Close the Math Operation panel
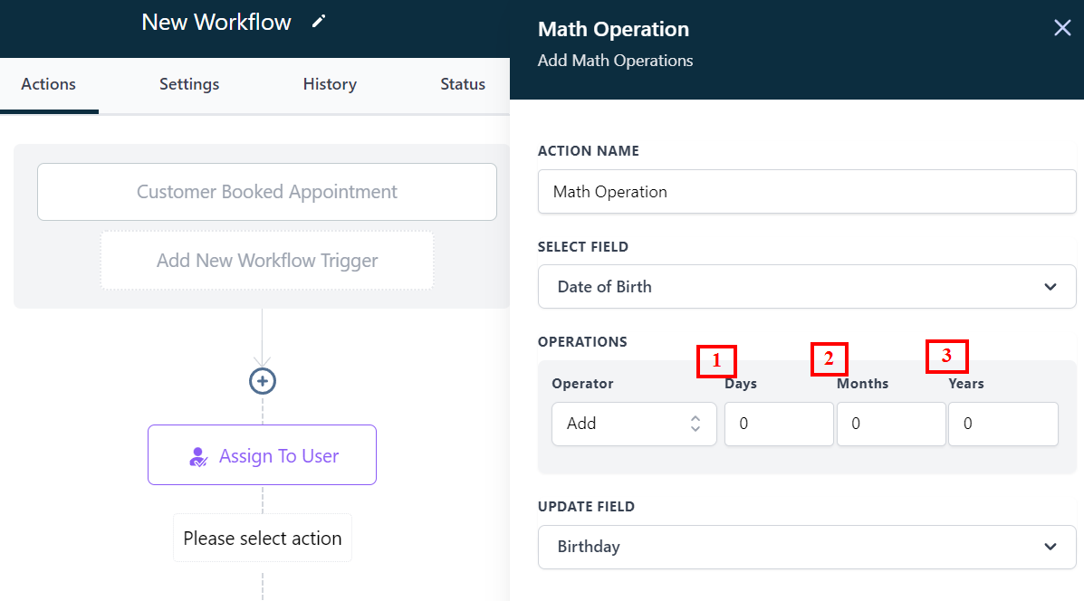Viewport: 1084px width, 601px height. tap(1062, 28)
